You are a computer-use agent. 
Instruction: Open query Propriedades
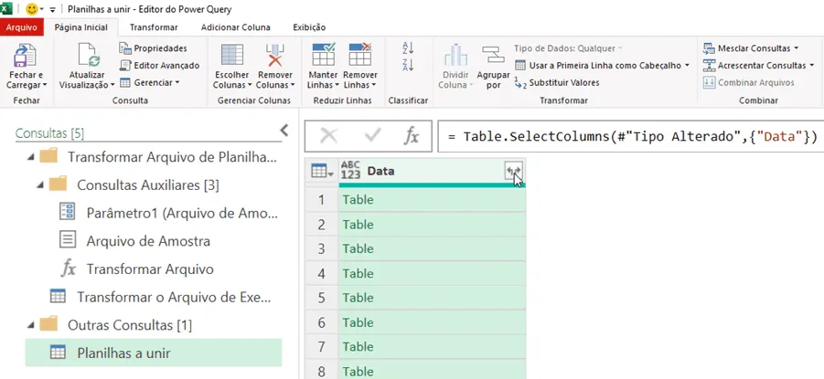(x=153, y=48)
